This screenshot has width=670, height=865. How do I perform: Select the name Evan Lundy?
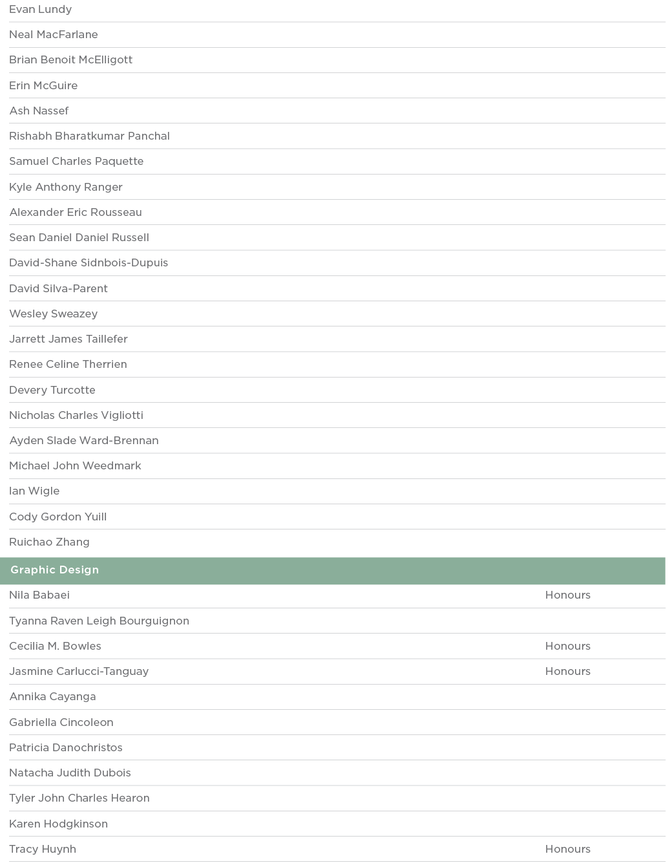click(40, 10)
